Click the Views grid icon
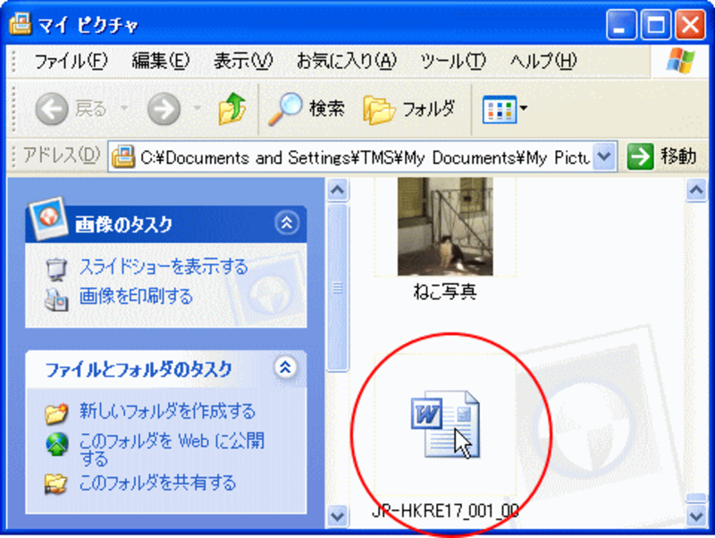Viewport: 715px width, 538px height. [500, 109]
